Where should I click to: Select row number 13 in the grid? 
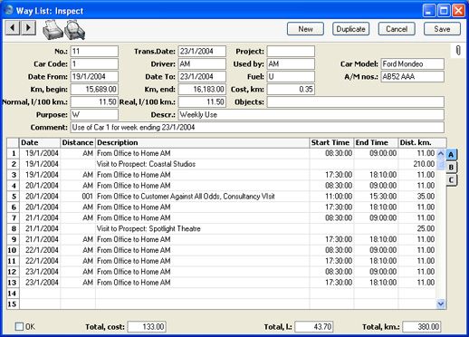click(x=14, y=283)
